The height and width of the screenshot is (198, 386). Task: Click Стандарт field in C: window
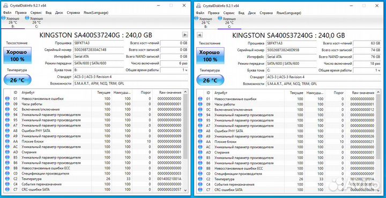(324, 77)
